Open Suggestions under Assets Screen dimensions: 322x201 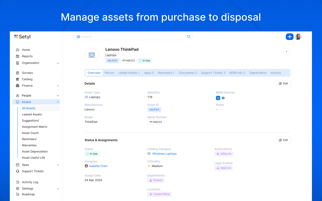[30, 121]
